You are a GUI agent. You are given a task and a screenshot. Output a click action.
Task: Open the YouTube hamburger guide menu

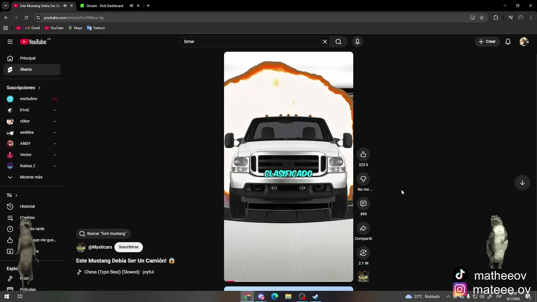click(10, 42)
